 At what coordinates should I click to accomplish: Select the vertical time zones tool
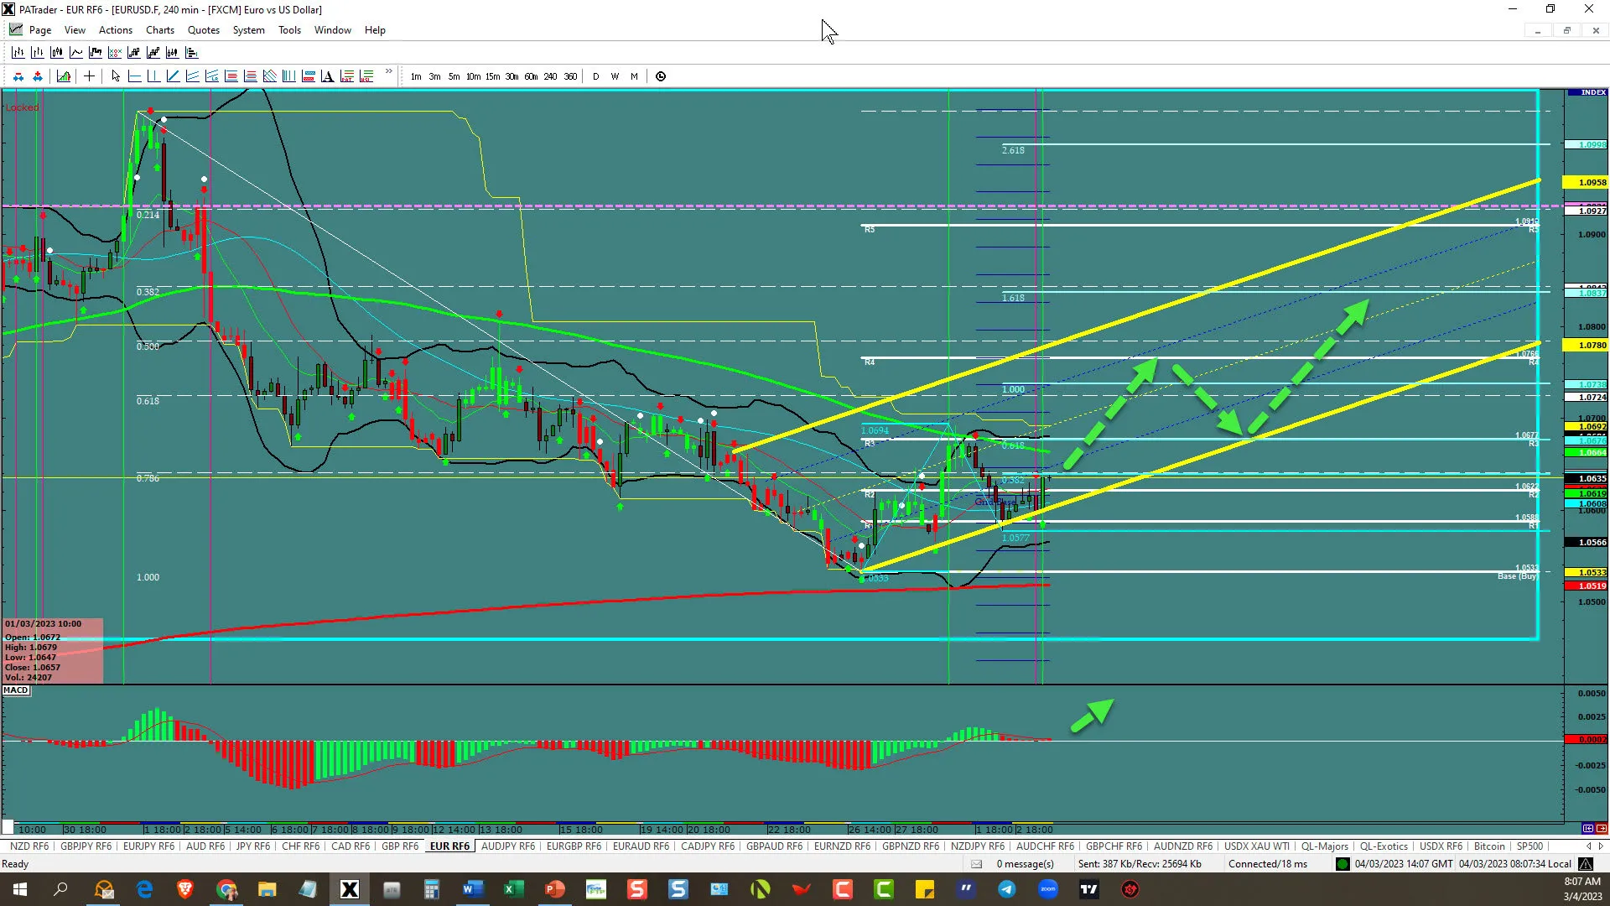tap(288, 76)
